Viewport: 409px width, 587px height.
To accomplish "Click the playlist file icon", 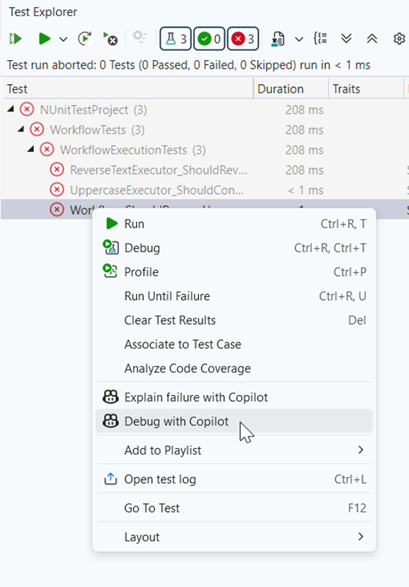I will point(278,39).
